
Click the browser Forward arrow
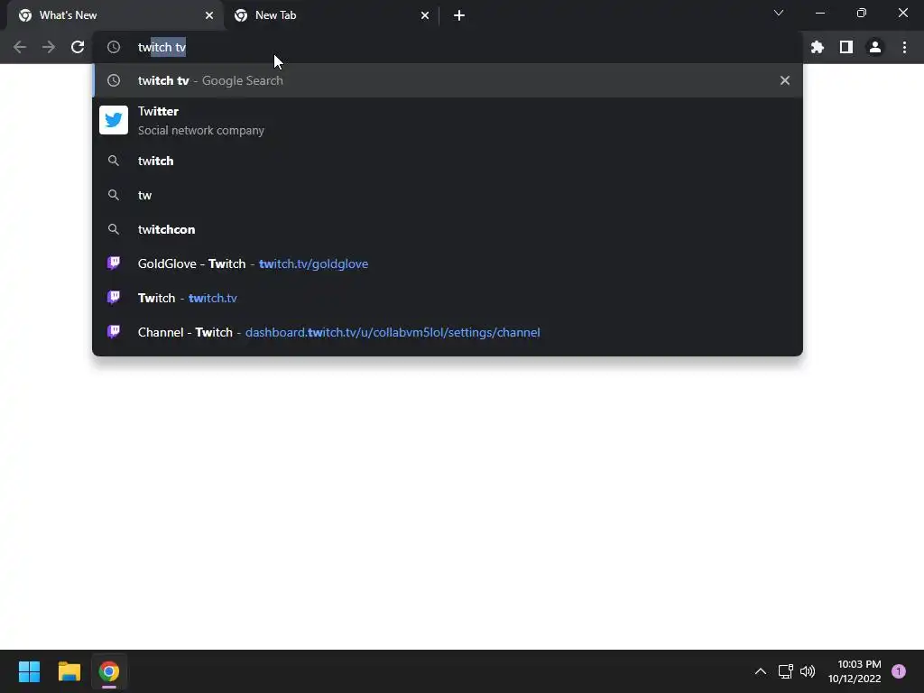point(49,47)
